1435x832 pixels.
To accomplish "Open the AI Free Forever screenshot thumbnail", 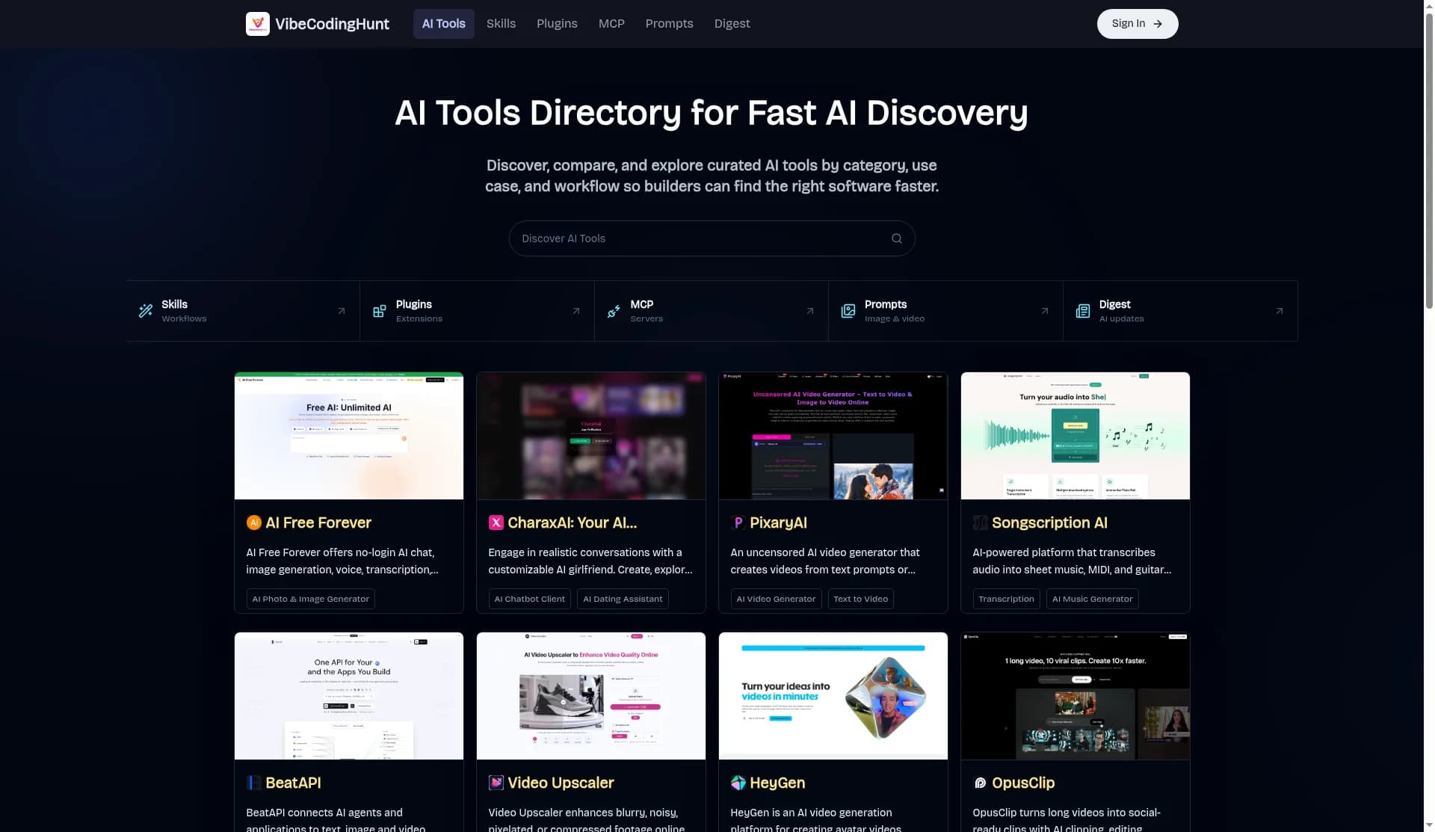I will 349,436.
